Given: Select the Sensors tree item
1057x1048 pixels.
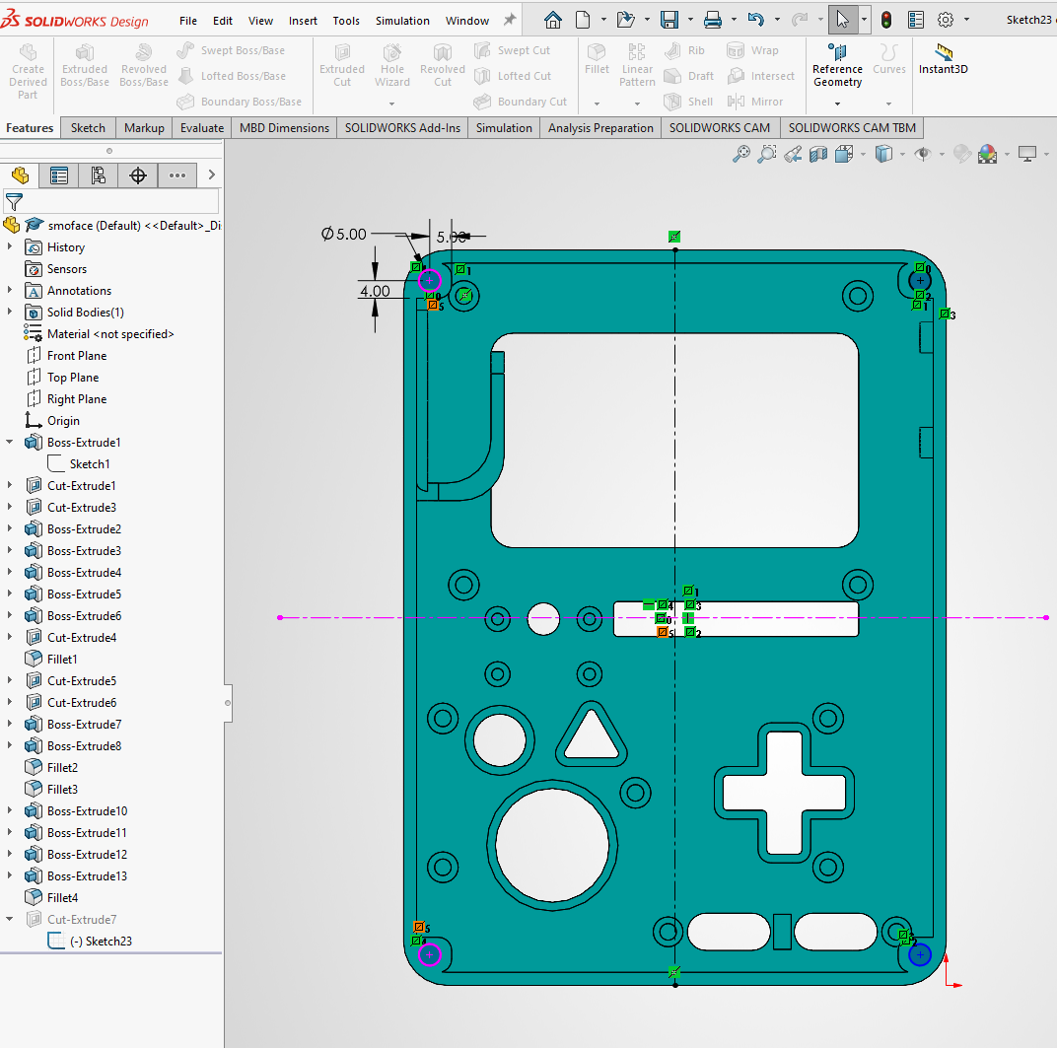Looking at the screenshot, I should [x=67, y=269].
